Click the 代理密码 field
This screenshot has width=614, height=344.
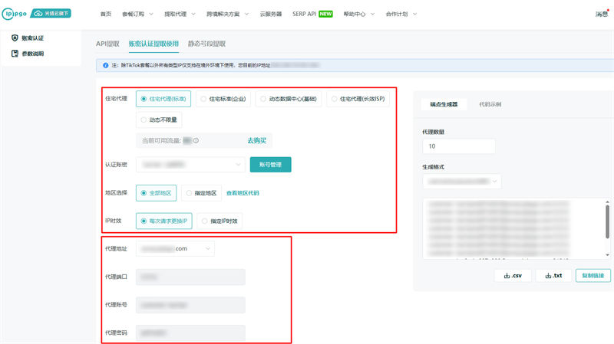190,333
